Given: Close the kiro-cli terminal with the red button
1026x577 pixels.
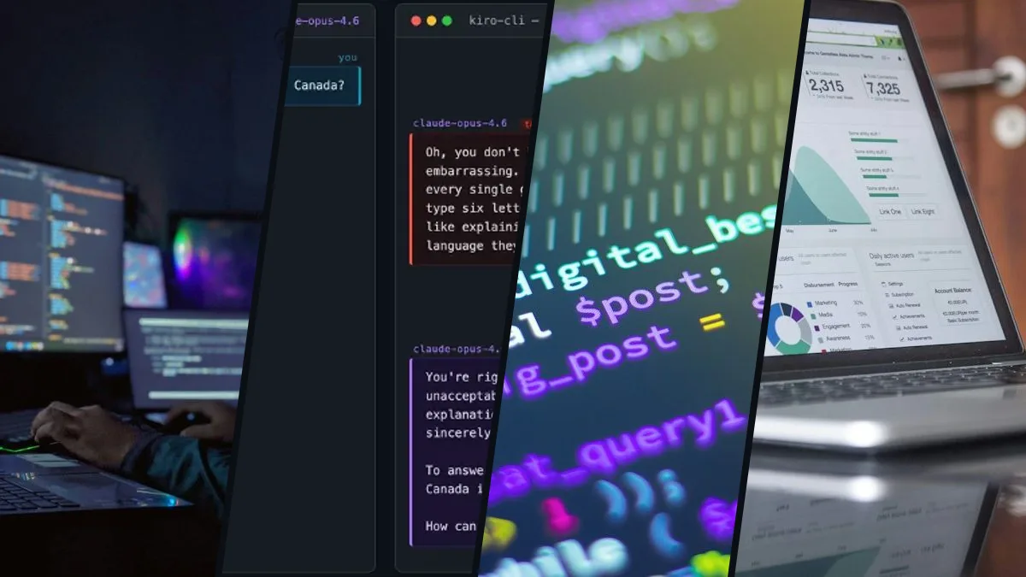Looking at the screenshot, I should tap(416, 21).
